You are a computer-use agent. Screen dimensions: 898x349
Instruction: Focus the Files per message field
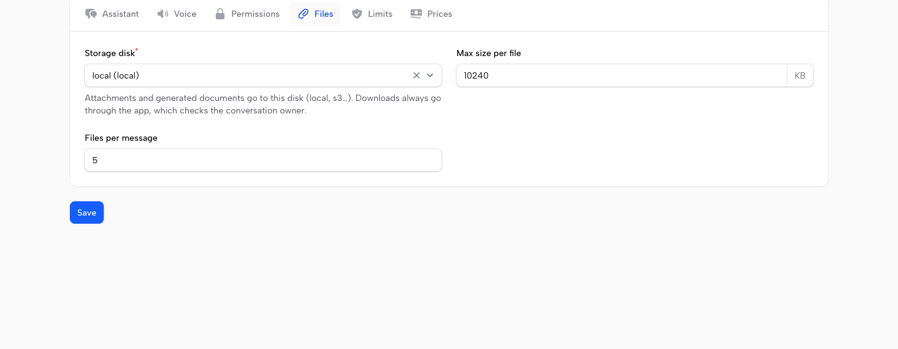263,160
